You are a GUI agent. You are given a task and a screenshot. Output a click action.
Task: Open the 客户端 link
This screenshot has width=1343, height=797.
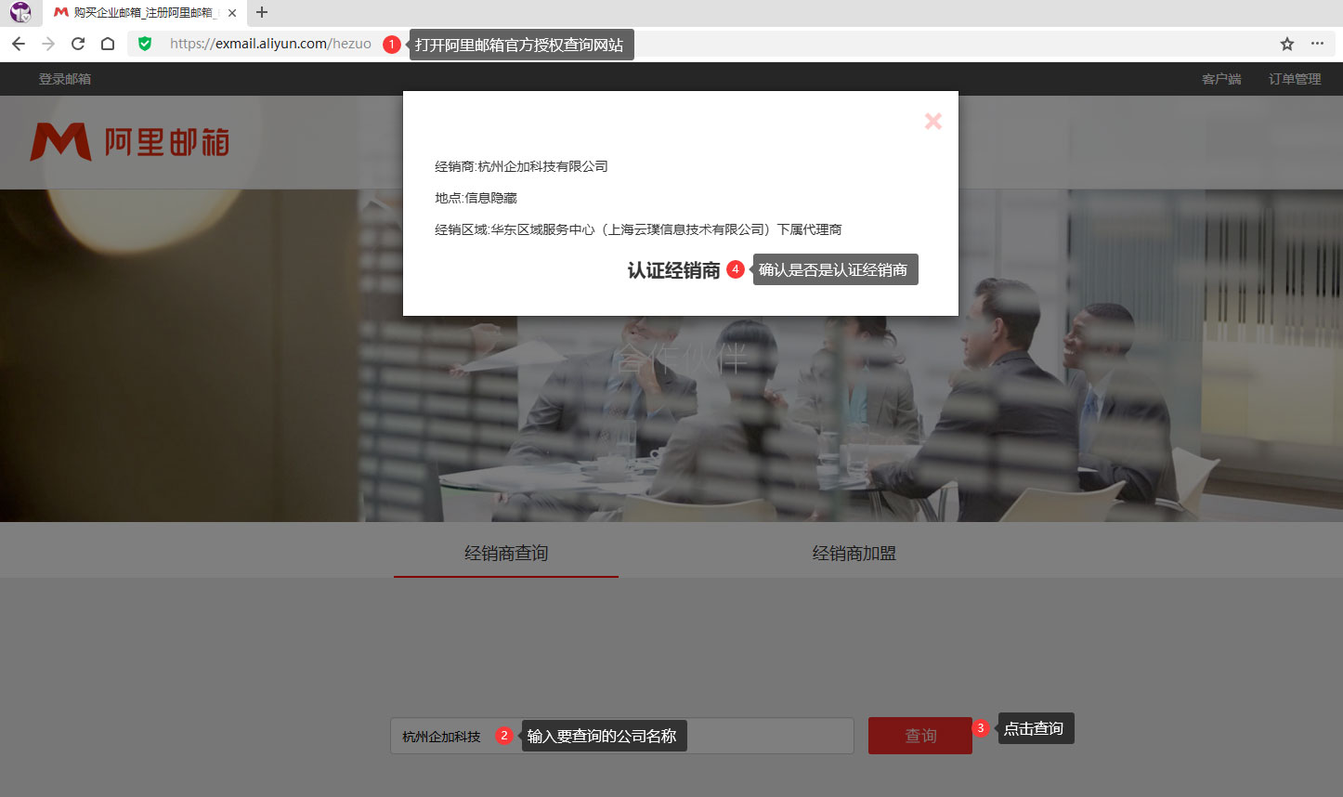coord(1221,79)
